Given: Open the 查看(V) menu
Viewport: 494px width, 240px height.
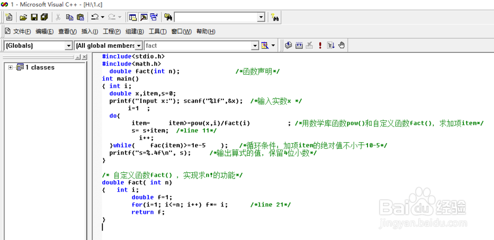Looking at the screenshot, I should click(x=67, y=32).
